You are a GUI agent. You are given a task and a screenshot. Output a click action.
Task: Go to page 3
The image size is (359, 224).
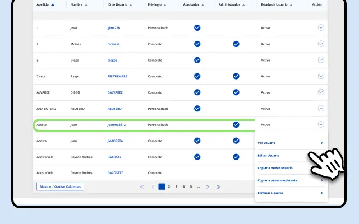tap(176, 186)
